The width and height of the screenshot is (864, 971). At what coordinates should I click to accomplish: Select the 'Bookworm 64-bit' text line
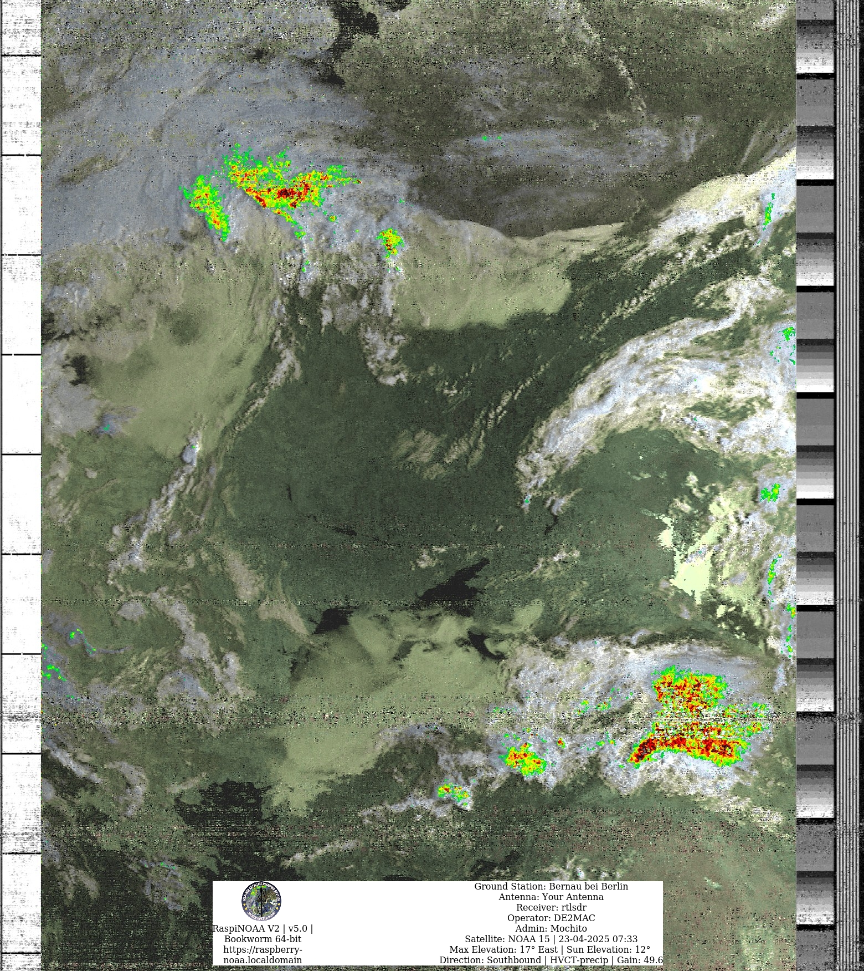click(263, 939)
